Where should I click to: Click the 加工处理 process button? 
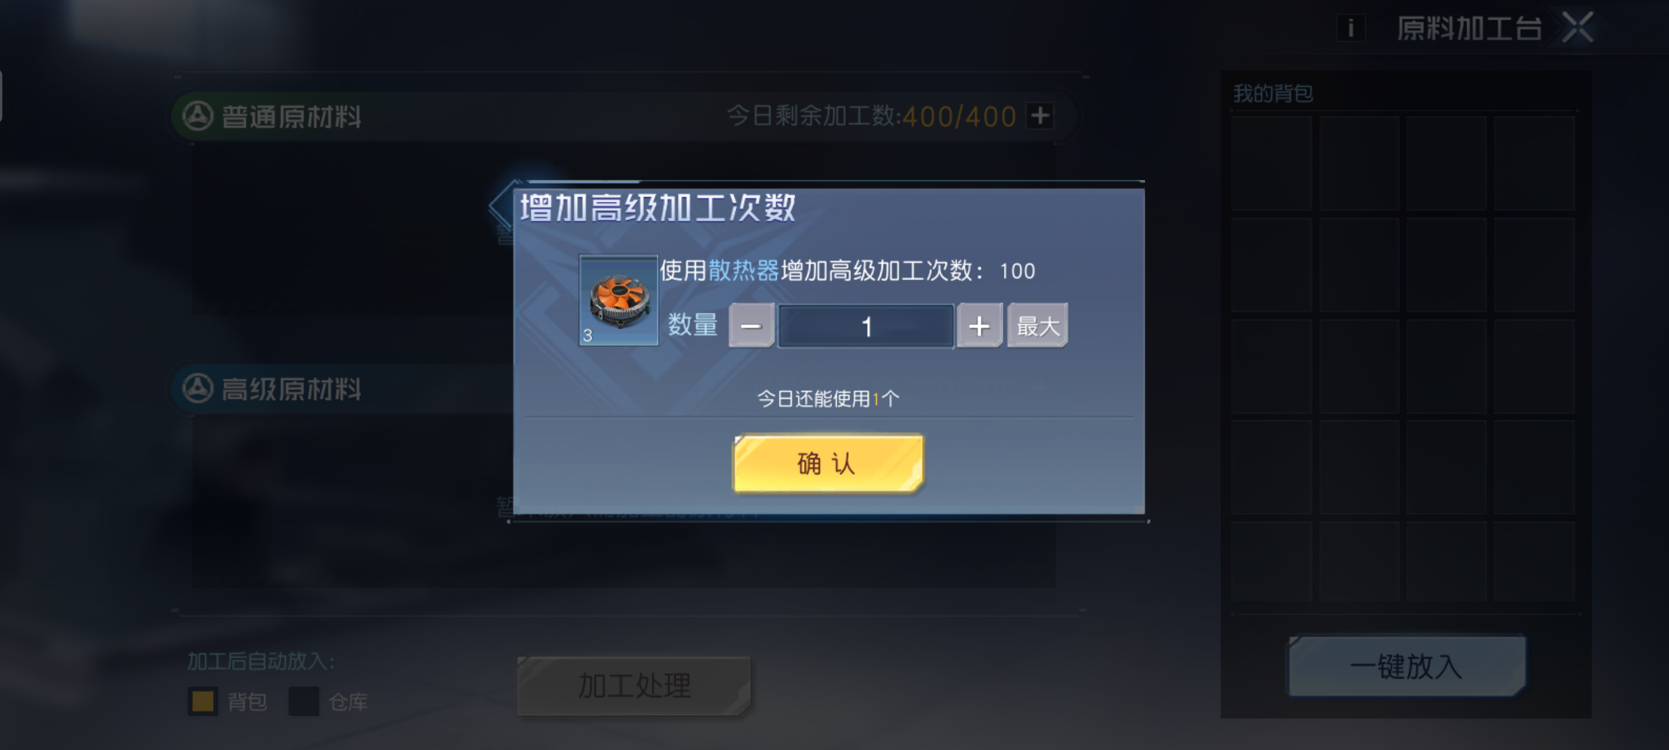pos(634,686)
